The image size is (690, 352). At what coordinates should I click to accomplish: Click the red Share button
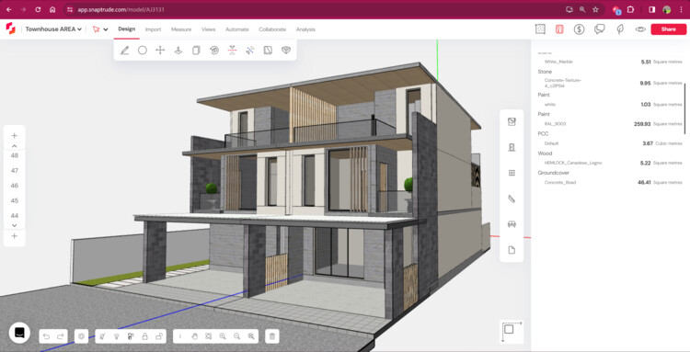[x=669, y=29]
